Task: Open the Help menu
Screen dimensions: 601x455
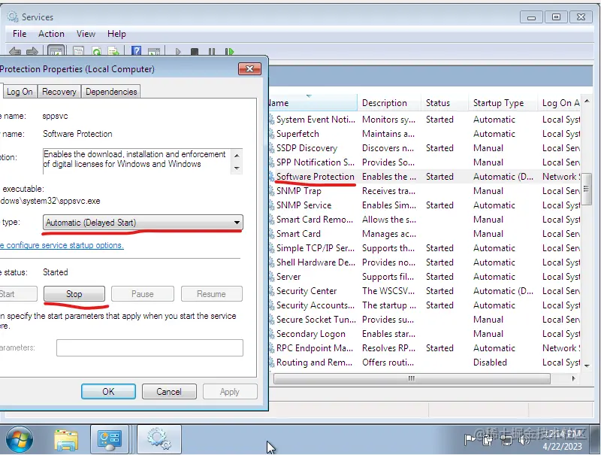Action: click(x=116, y=34)
